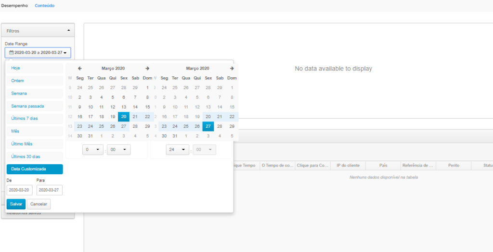Switch to the Conteúdo tab
The width and height of the screenshot is (493, 252).
(45, 6)
